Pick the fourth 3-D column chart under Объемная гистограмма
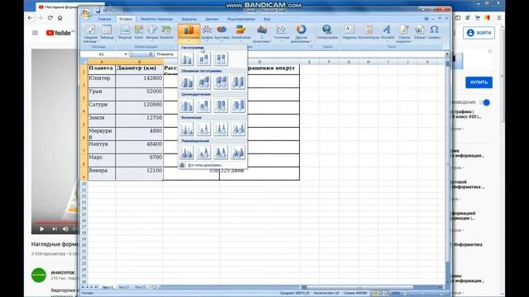Screen dimensions: 529x297 (238, 82)
